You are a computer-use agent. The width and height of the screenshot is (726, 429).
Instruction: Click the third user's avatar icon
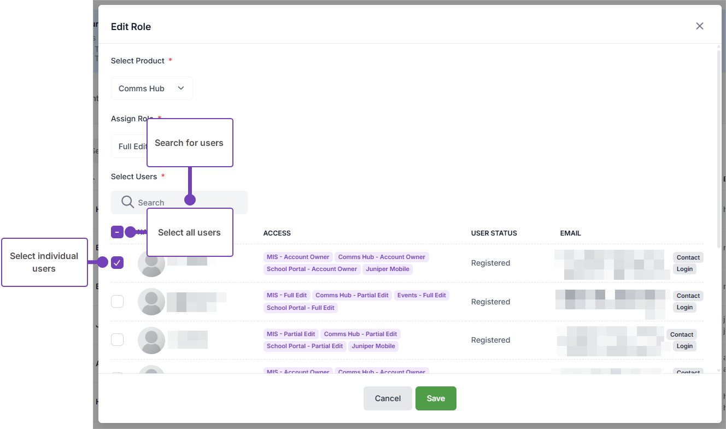[151, 340]
